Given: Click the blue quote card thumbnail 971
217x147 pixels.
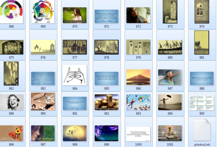Looking at the screenshot, I should click(x=106, y=16).
